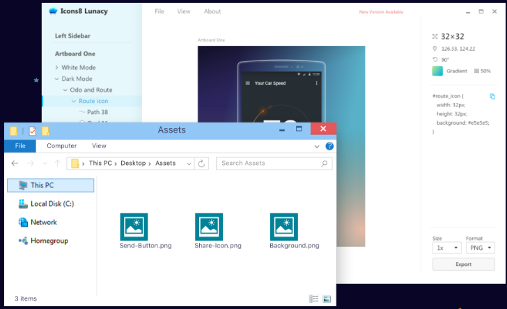
Task: Click the size icon next to 32×32
Action: coord(435,36)
